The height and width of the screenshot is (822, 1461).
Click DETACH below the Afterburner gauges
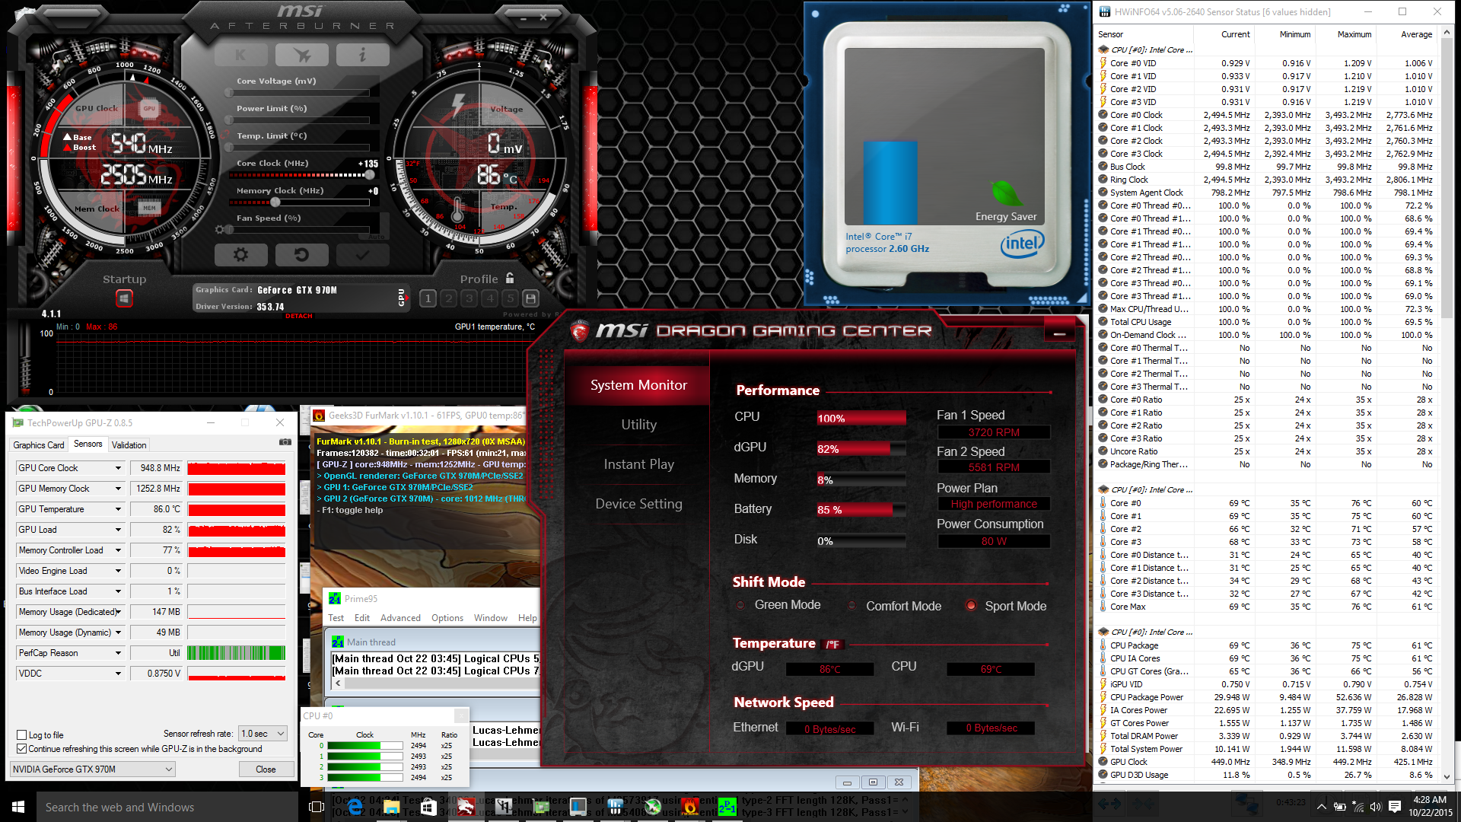(x=299, y=316)
